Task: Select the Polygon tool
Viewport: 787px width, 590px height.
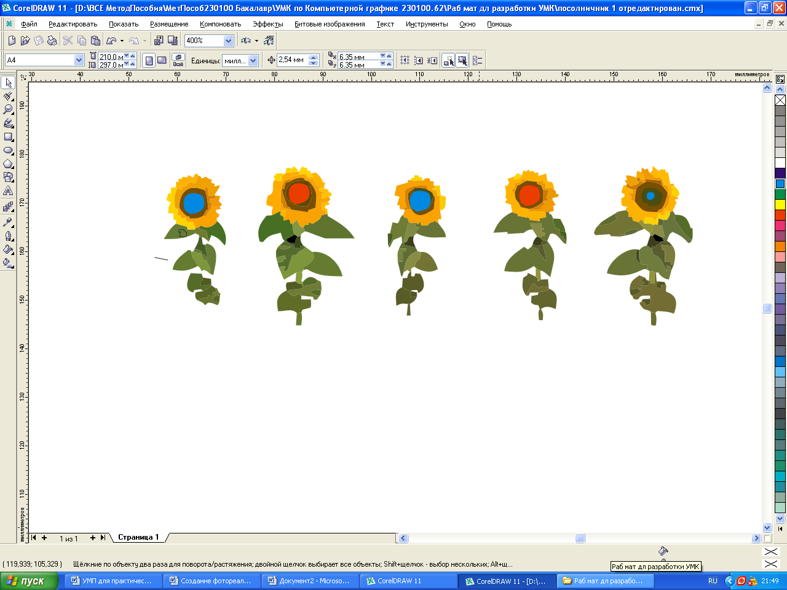Action: click(x=9, y=164)
